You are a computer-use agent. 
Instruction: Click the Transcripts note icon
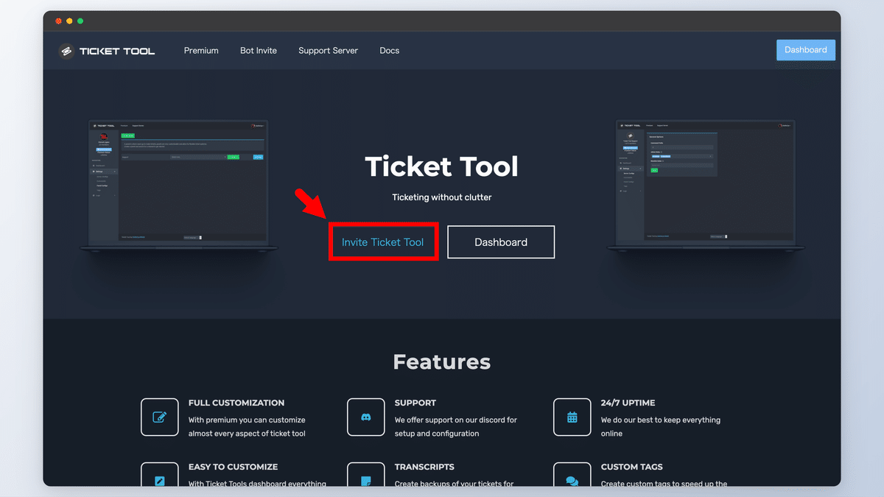coord(366,475)
